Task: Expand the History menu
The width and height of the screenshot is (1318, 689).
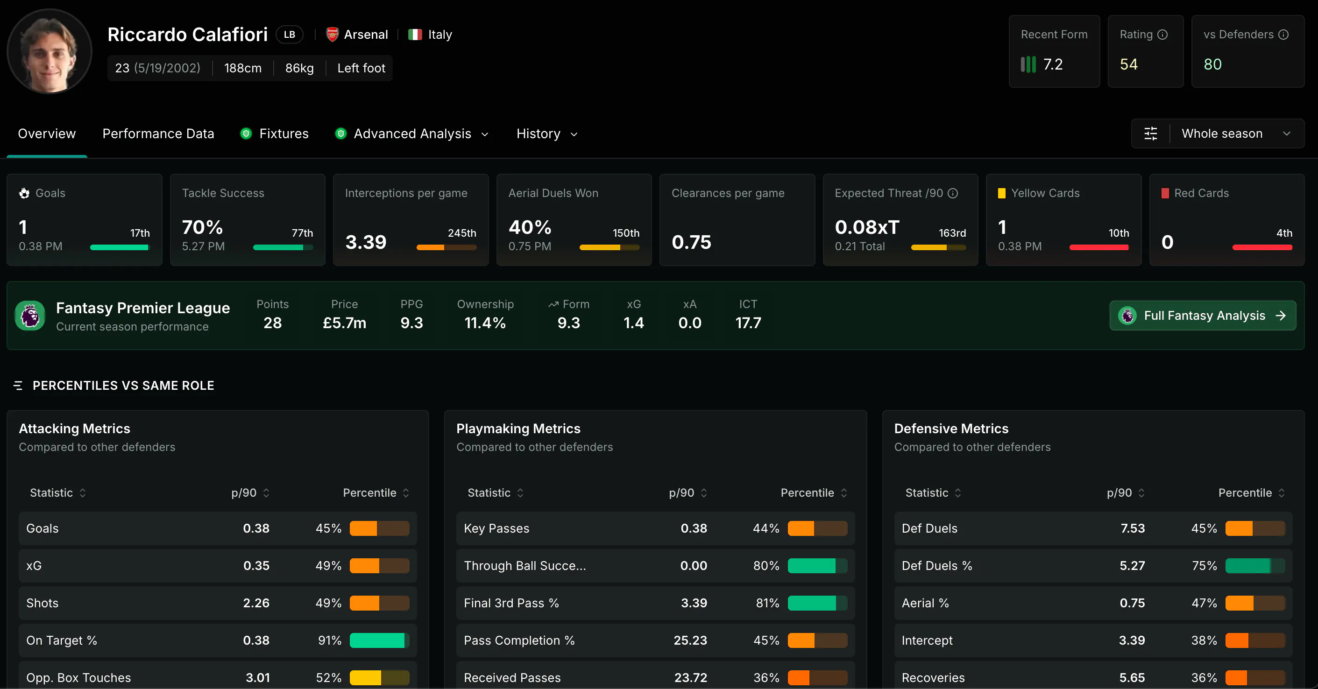Action: coord(547,134)
